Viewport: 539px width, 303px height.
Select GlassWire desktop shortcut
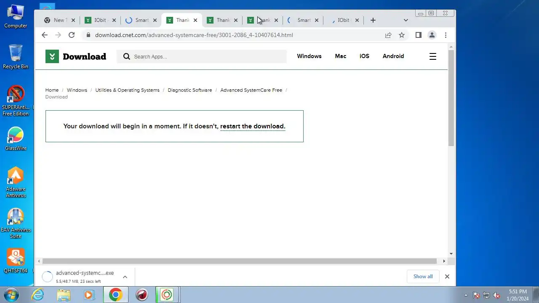click(x=16, y=139)
